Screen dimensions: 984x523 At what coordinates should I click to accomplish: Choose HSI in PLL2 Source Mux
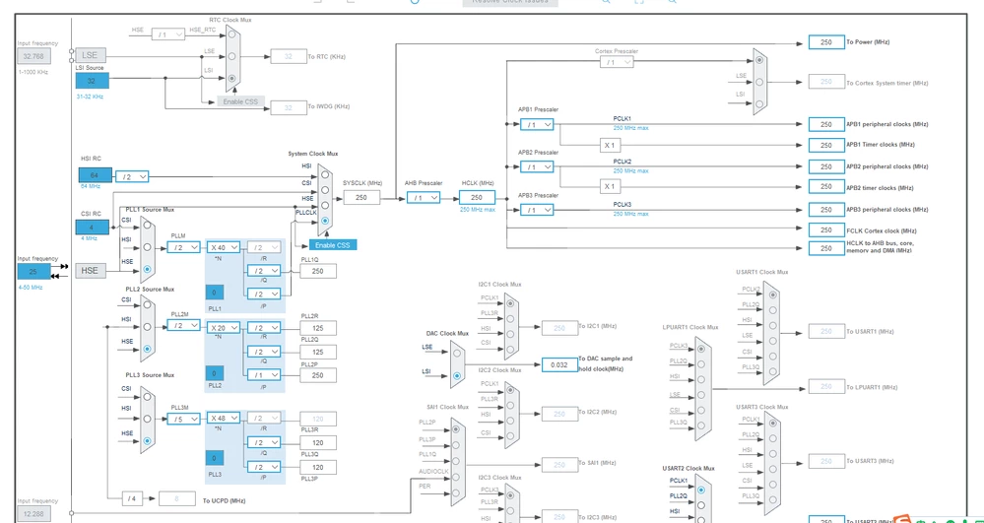pos(147,326)
